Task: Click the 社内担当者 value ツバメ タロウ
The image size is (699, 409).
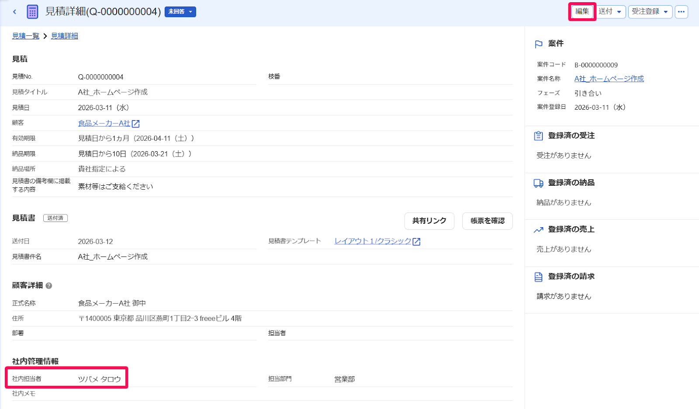Action: pyautogui.click(x=100, y=379)
